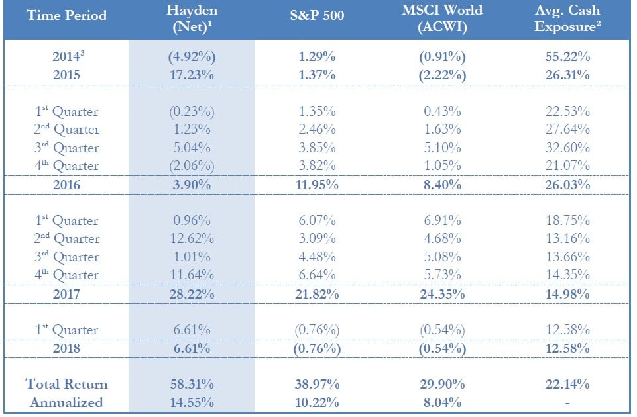Click the "Time Period" column header

pyautogui.click(x=67, y=16)
